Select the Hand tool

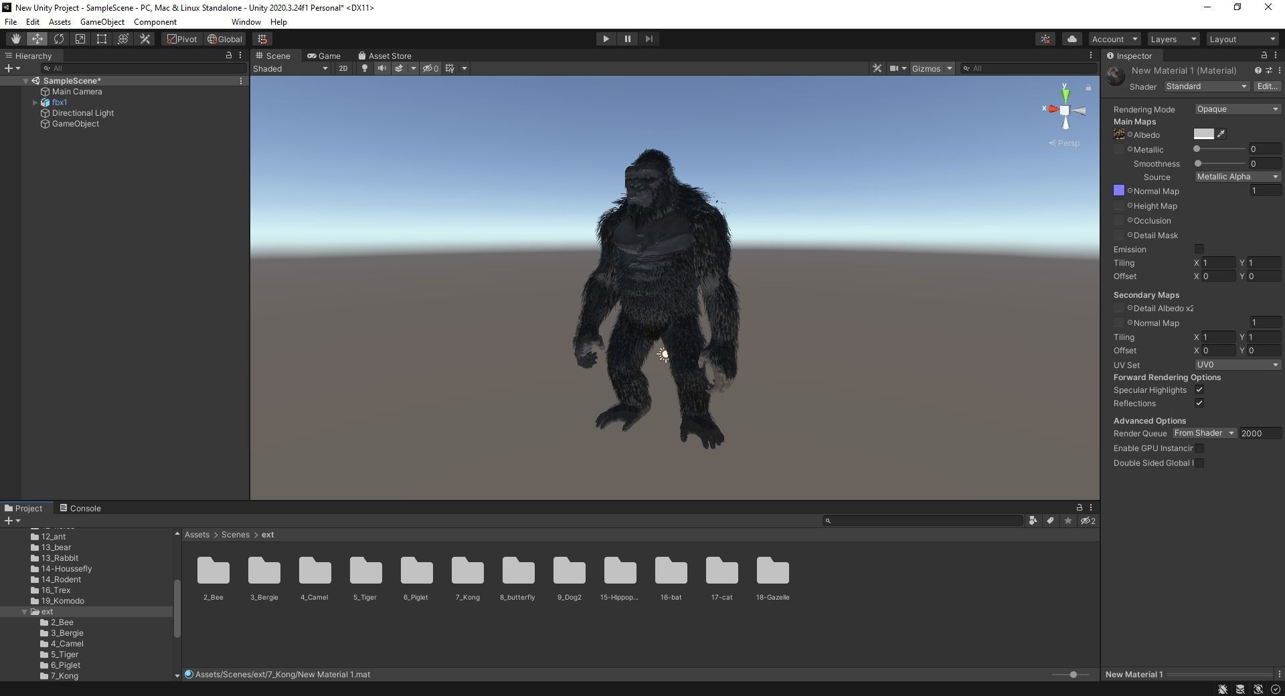tap(15, 39)
